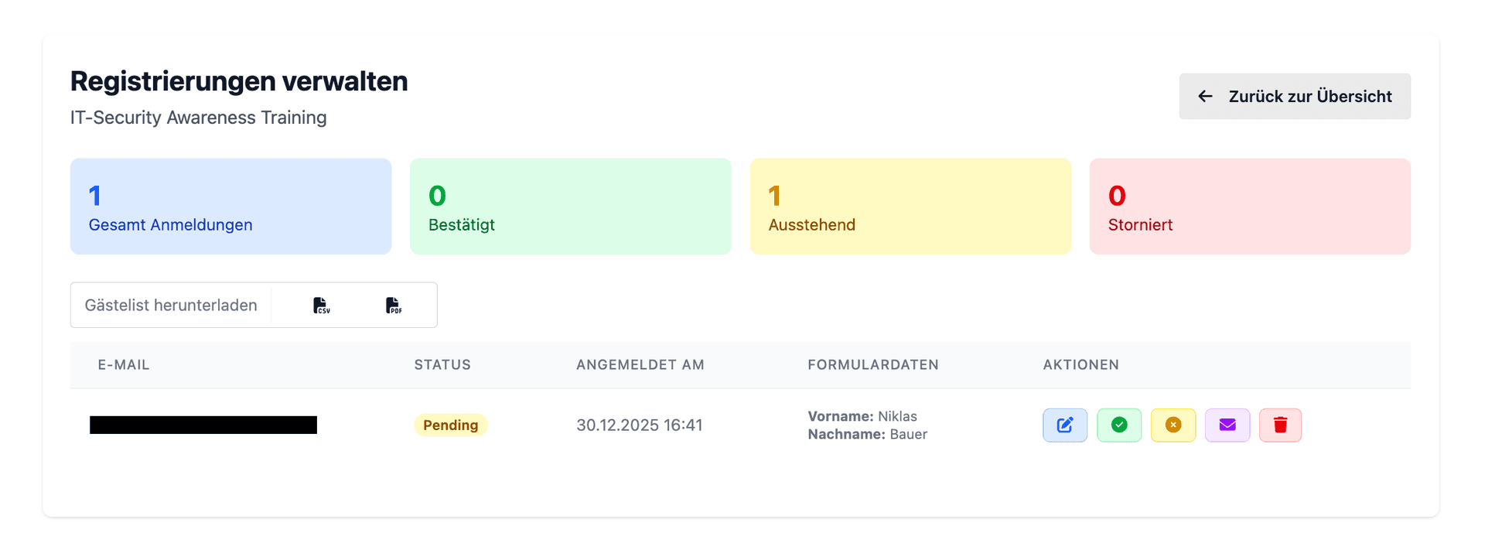
Task: Click back arrow icon in header button
Action: pyautogui.click(x=1205, y=97)
